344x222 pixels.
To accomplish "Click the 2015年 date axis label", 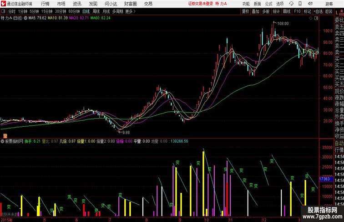I will pos(6,220).
